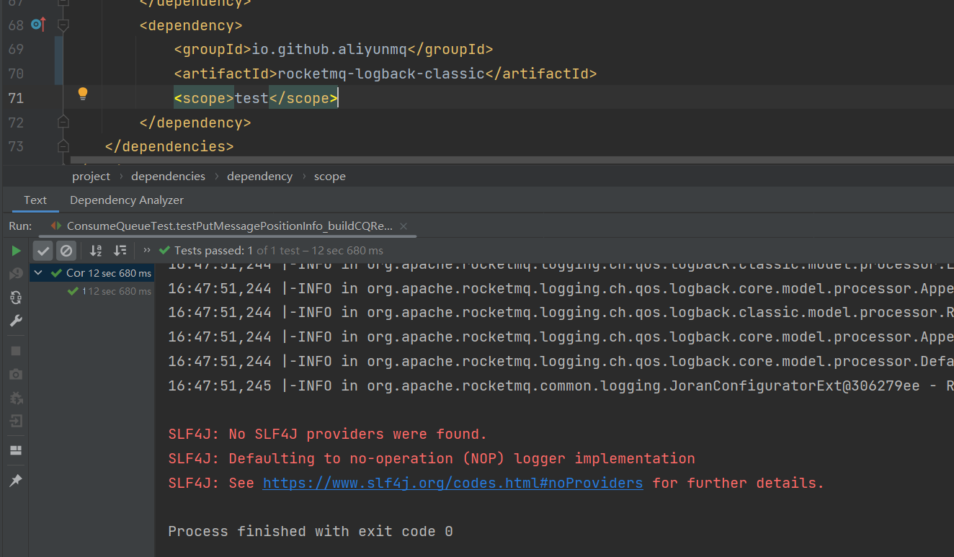Click 'Defaulting to no-operation (NOP)' line
Image resolution: width=954 pixels, height=557 pixels.
(432, 458)
